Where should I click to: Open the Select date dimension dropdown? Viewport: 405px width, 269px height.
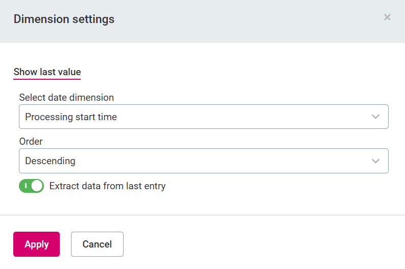203,117
